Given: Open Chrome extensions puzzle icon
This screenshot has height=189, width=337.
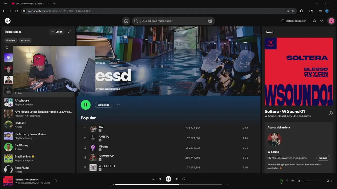Looking at the screenshot, I should click(302, 11).
